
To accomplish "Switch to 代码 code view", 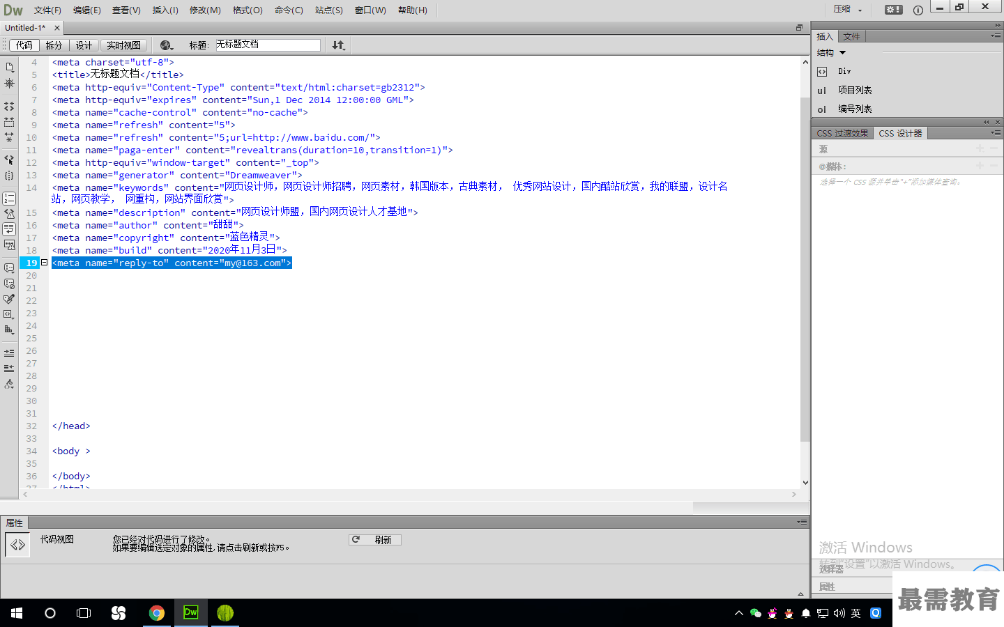I will tap(24, 45).
